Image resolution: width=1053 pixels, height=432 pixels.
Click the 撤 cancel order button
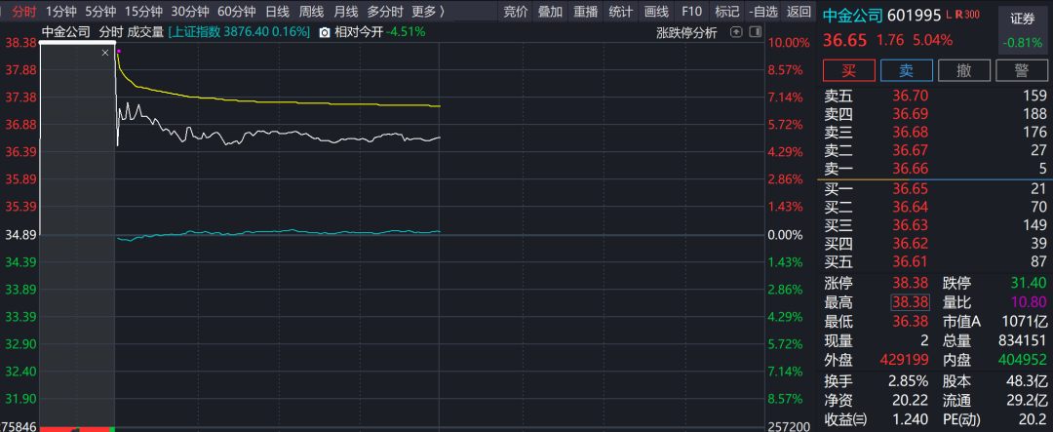[964, 70]
